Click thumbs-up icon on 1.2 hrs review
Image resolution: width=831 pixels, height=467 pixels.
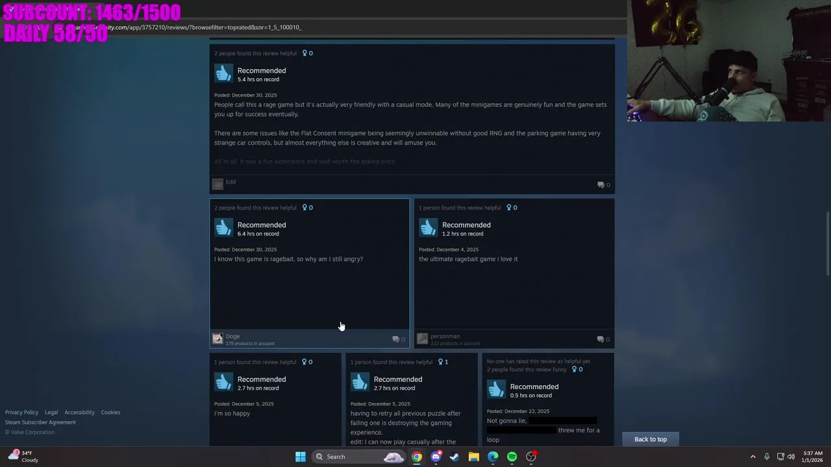click(x=428, y=228)
